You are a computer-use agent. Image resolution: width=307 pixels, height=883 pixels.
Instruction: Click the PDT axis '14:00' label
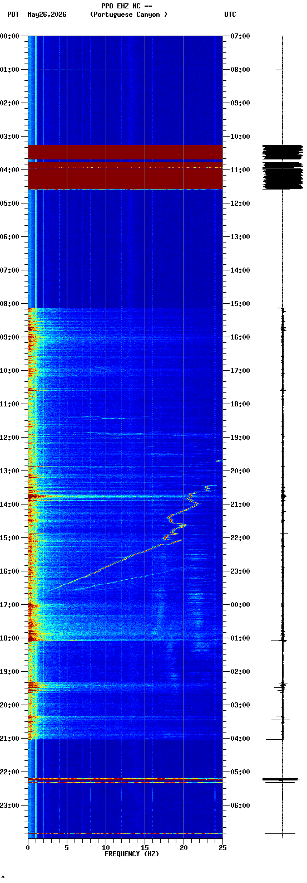[9, 504]
